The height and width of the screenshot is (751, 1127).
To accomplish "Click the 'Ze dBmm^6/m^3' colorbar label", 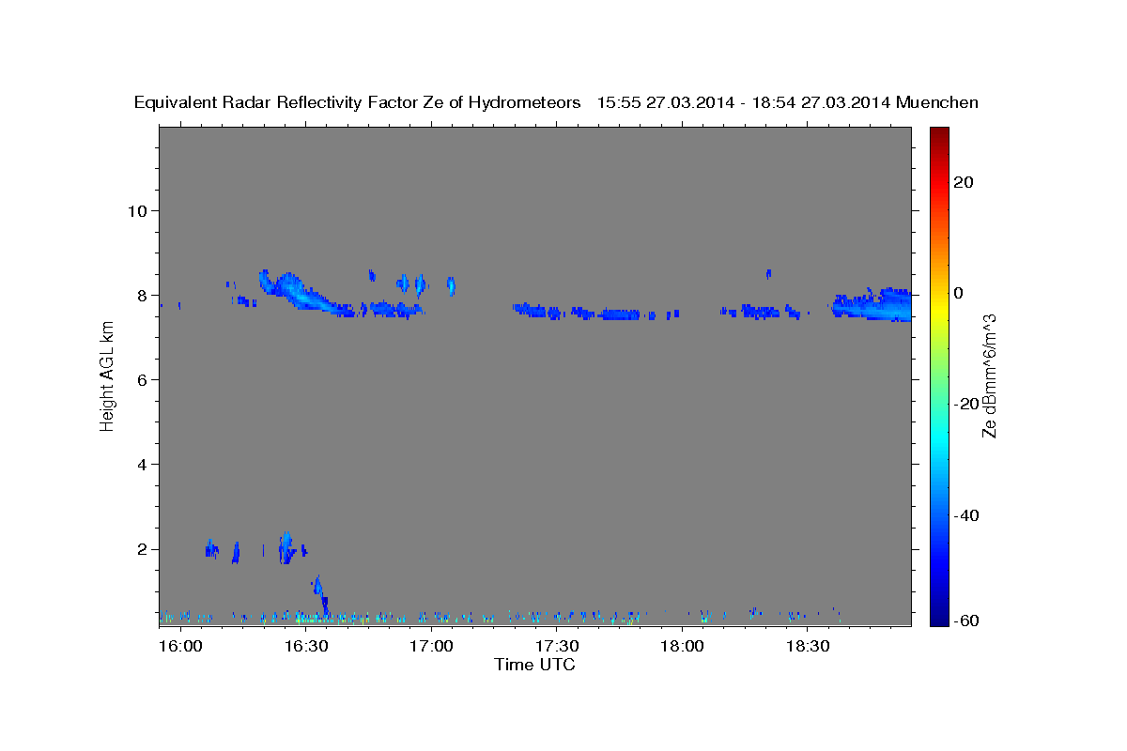I will pos(989,375).
